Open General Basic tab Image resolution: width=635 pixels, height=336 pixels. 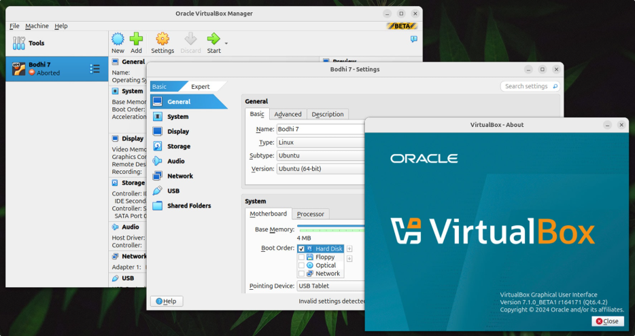[x=257, y=114]
